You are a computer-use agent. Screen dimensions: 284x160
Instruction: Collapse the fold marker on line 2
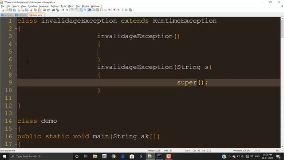point(16,28)
